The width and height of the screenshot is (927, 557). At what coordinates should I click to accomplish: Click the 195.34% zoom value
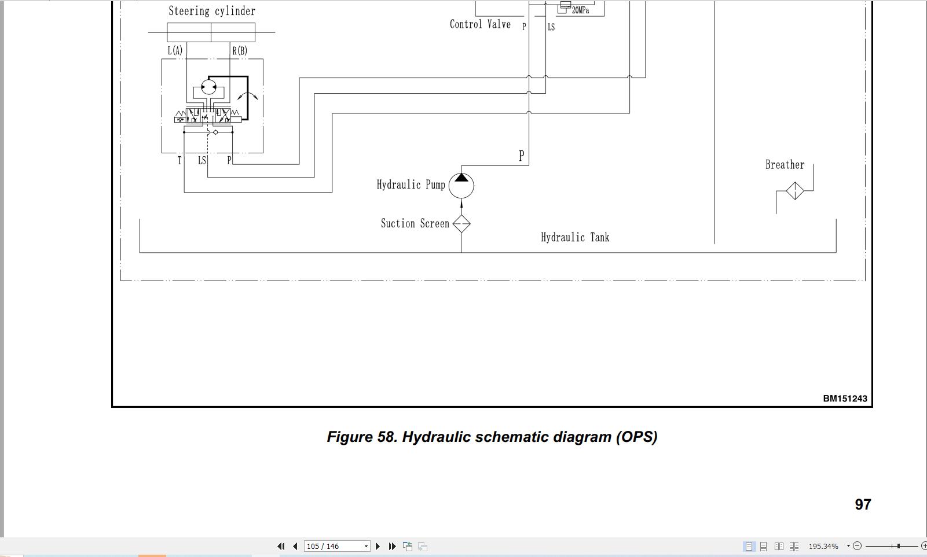[x=823, y=546]
